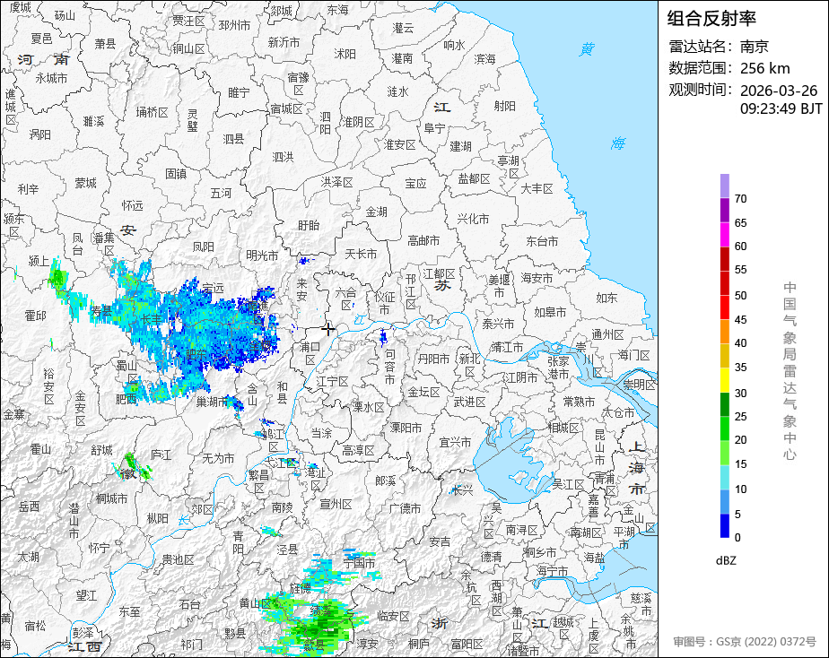Click the '贵池区' map label
The height and width of the screenshot is (658, 829).
coord(178,559)
